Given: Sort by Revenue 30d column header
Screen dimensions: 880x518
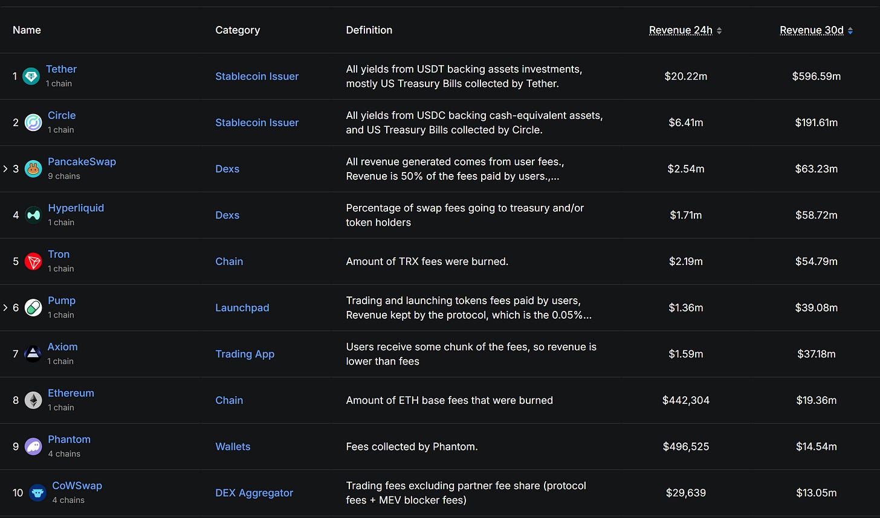Looking at the screenshot, I should click(x=812, y=30).
